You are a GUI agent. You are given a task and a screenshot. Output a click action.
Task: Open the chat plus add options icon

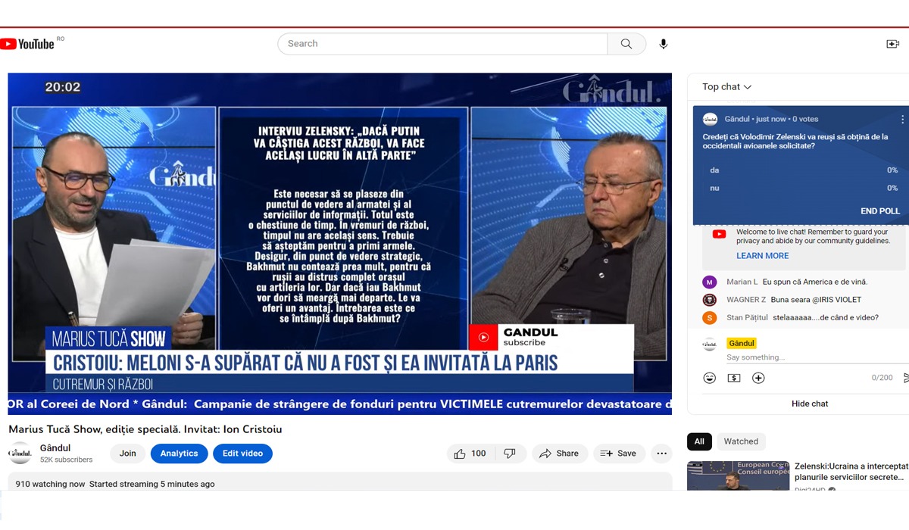tap(758, 378)
